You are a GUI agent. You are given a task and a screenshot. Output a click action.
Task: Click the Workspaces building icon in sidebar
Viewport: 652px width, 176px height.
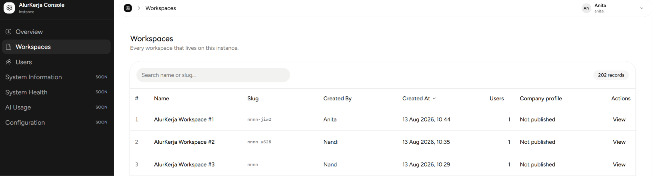click(x=8, y=47)
